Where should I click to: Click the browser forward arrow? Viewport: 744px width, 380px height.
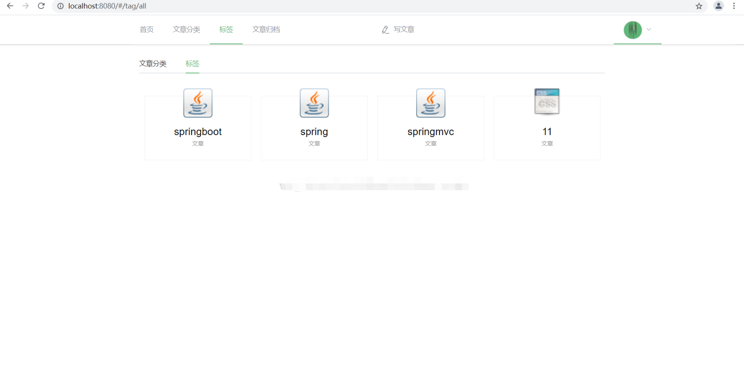(x=25, y=6)
